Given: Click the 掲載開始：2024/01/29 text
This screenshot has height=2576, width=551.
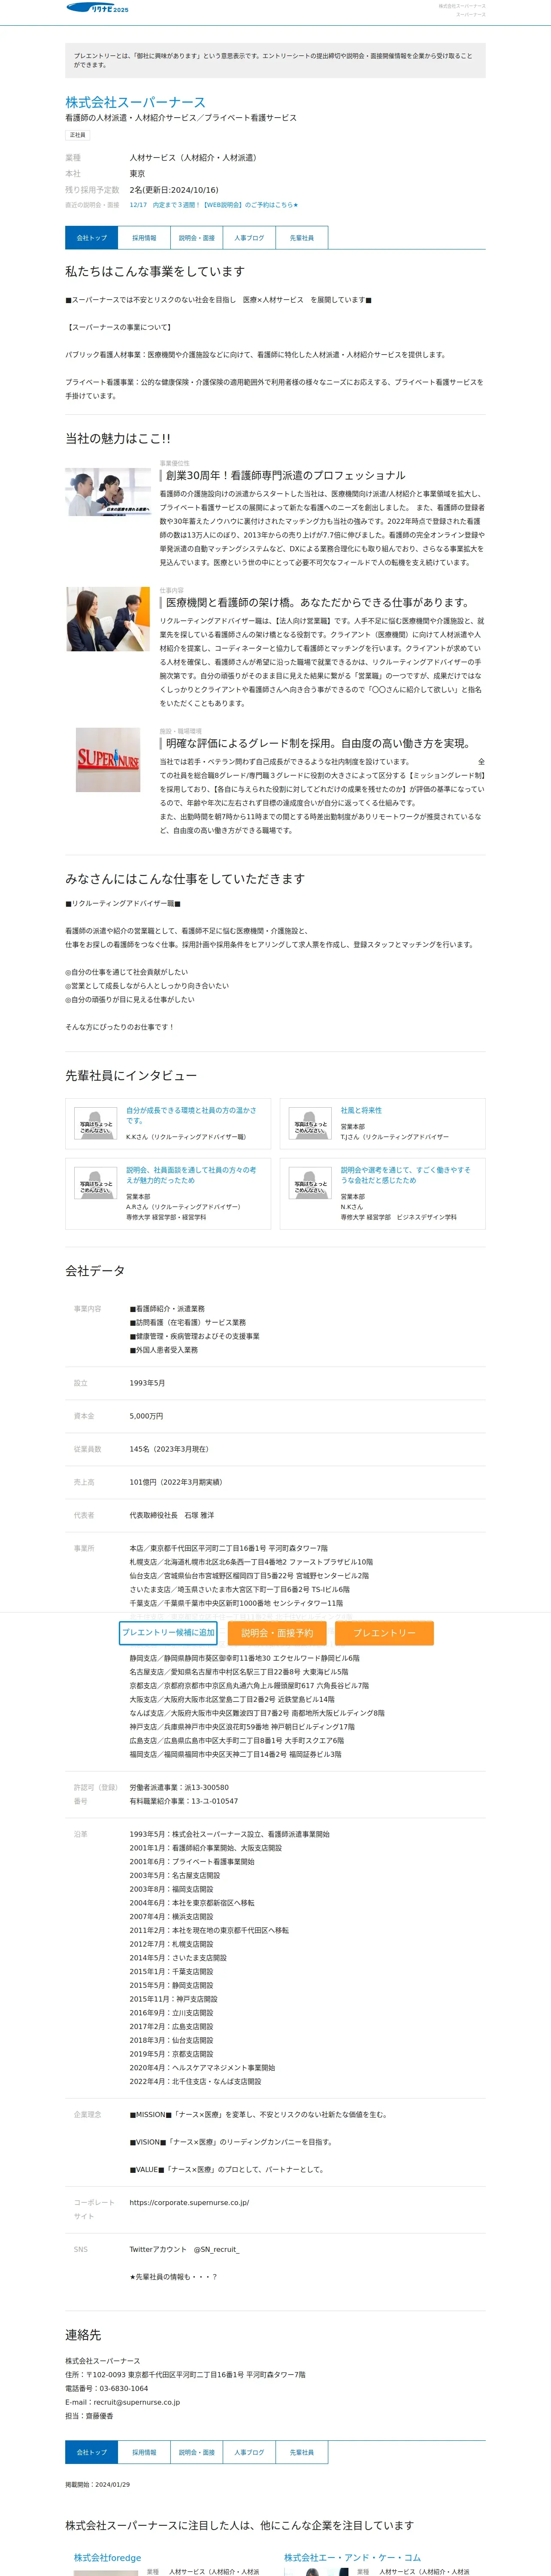Looking at the screenshot, I should [x=97, y=2484].
